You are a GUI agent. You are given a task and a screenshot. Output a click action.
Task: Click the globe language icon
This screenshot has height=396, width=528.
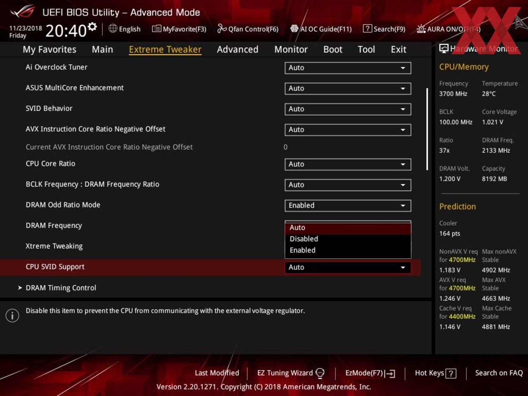click(113, 28)
